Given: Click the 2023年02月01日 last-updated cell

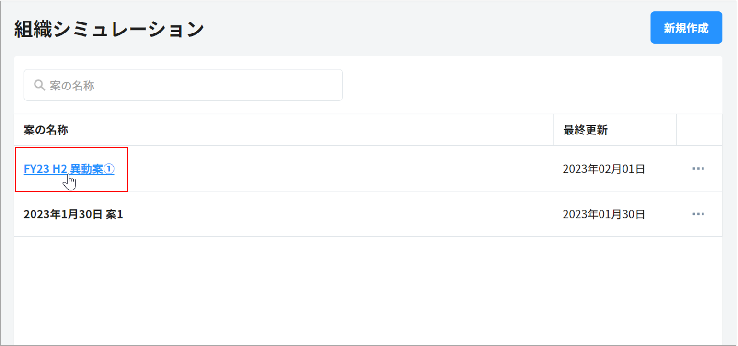Looking at the screenshot, I should click(x=603, y=169).
